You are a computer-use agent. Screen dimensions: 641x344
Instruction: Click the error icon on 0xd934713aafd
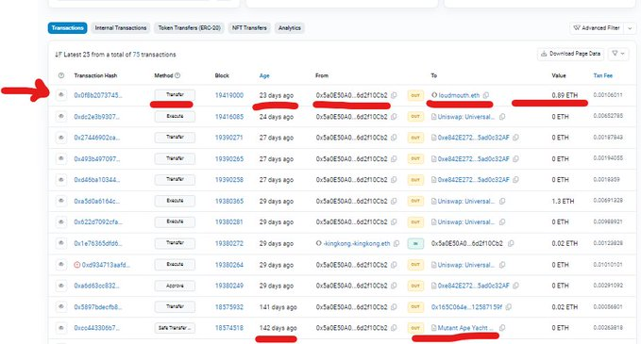pos(76,265)
